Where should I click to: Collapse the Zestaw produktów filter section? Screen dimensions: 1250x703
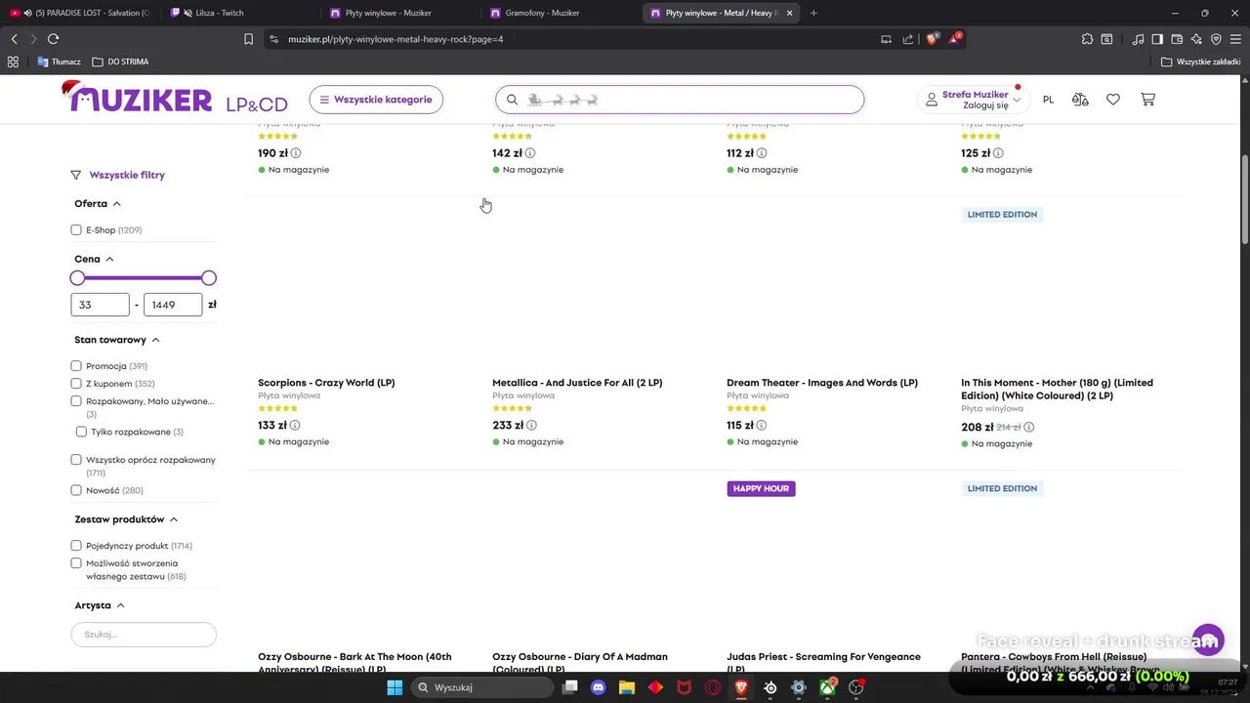pyautogui.click(x=126, y=519)
